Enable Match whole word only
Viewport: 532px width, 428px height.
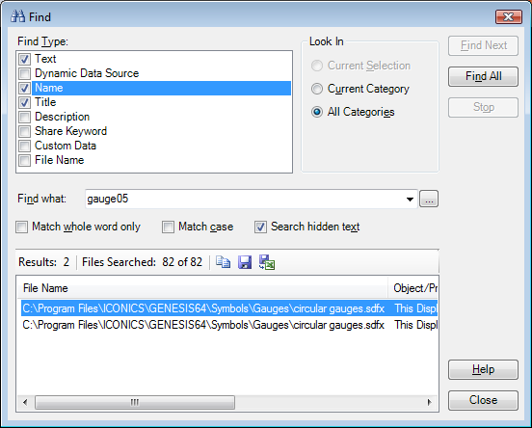[22, 227]
